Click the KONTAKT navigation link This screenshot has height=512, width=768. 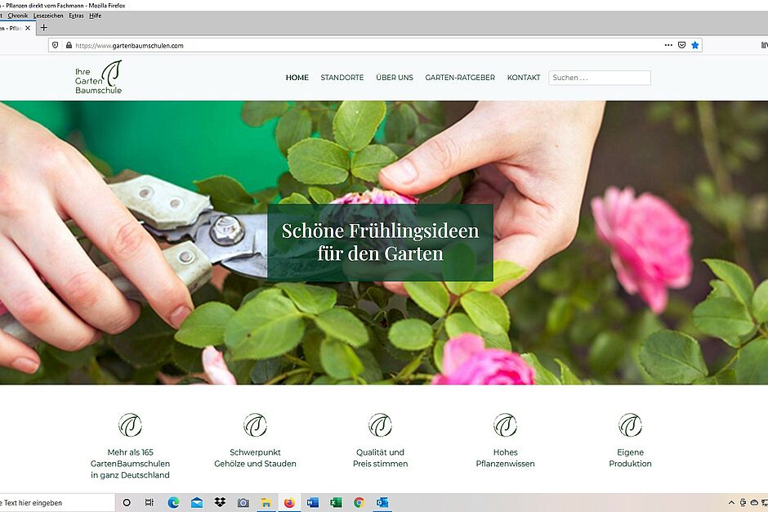coord(524,78)
